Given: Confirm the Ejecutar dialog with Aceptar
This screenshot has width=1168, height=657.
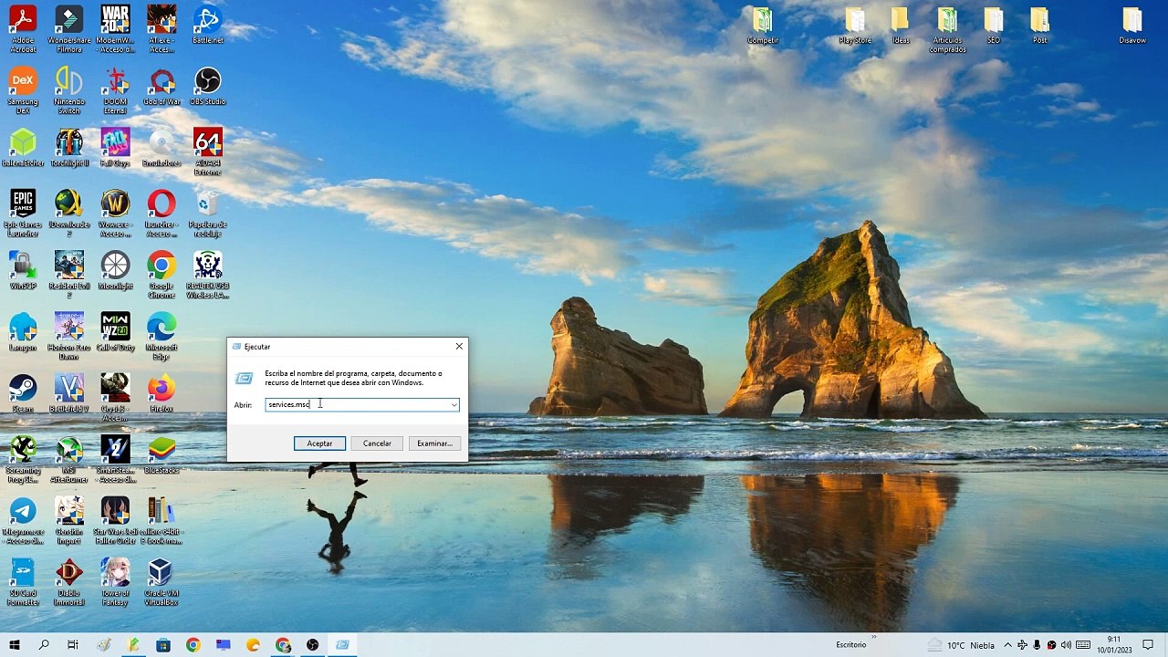Looking at the screenshot, I should click(319, 443).
